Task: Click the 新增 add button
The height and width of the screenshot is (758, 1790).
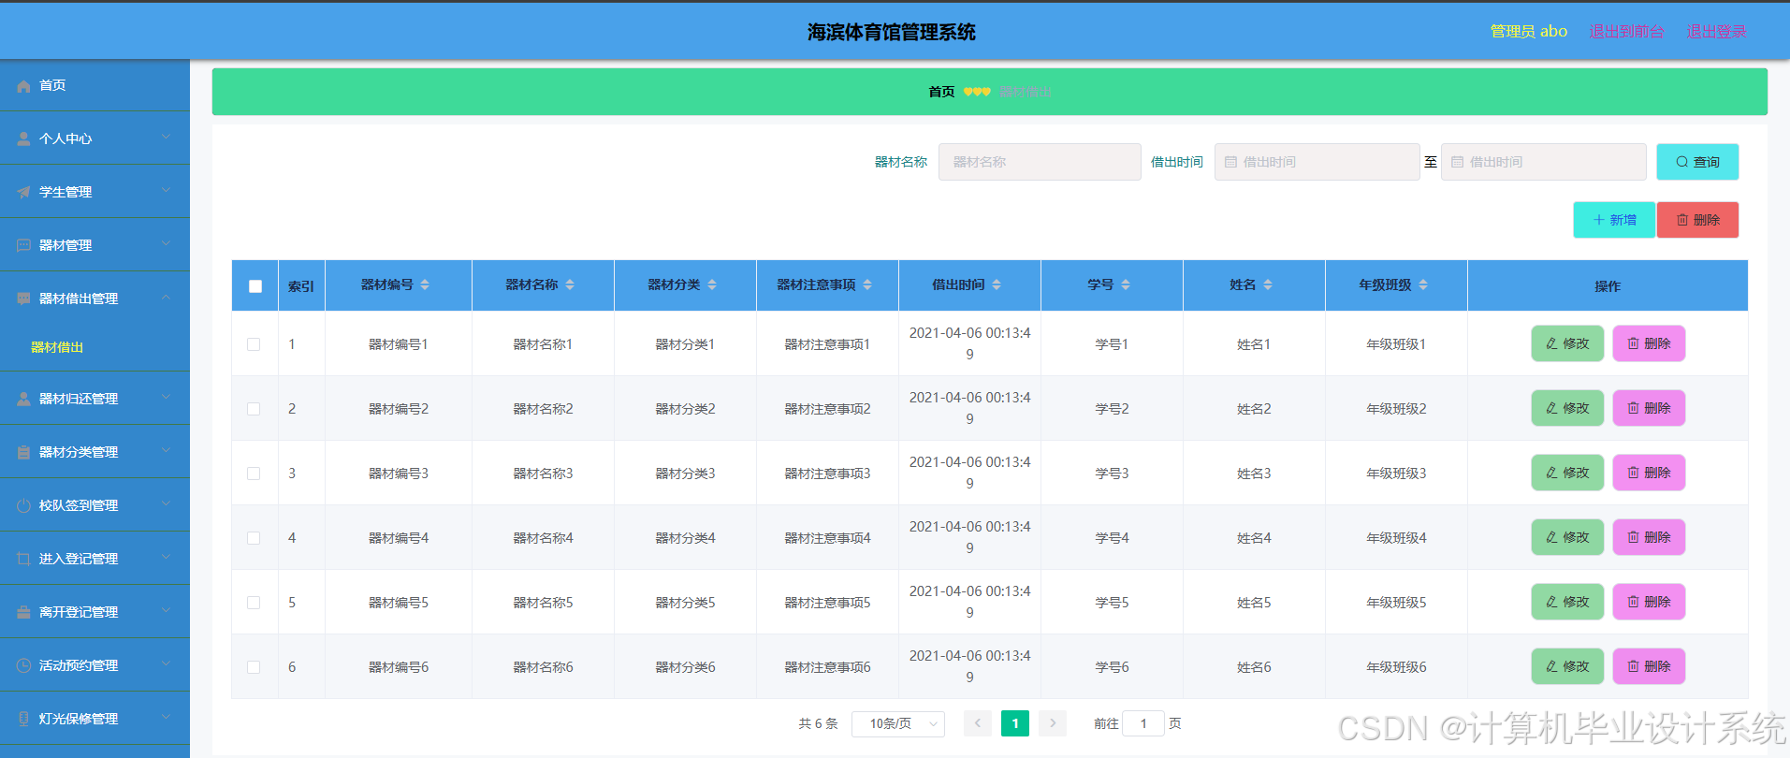Action: coord(1614,220)
